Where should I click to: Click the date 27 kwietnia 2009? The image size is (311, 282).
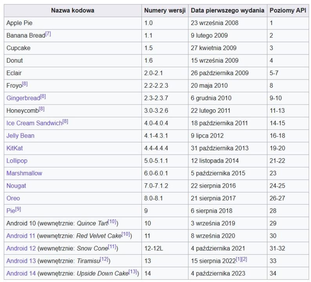213,48
